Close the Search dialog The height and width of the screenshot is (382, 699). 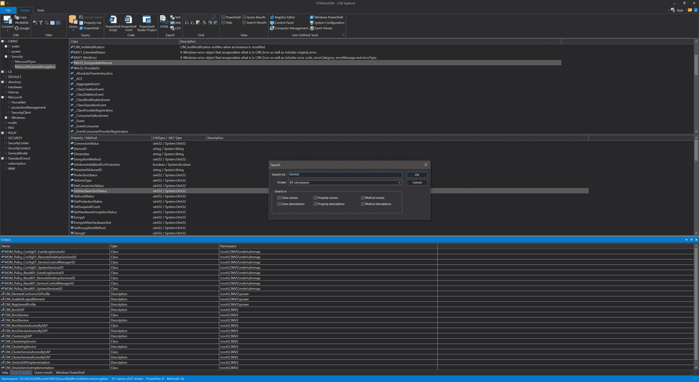426,165
